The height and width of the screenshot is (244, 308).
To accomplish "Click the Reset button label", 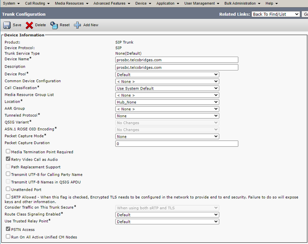I will pos(65,25).
